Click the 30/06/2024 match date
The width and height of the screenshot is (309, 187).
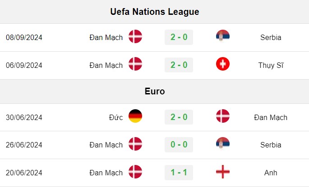tap(24, 117)
